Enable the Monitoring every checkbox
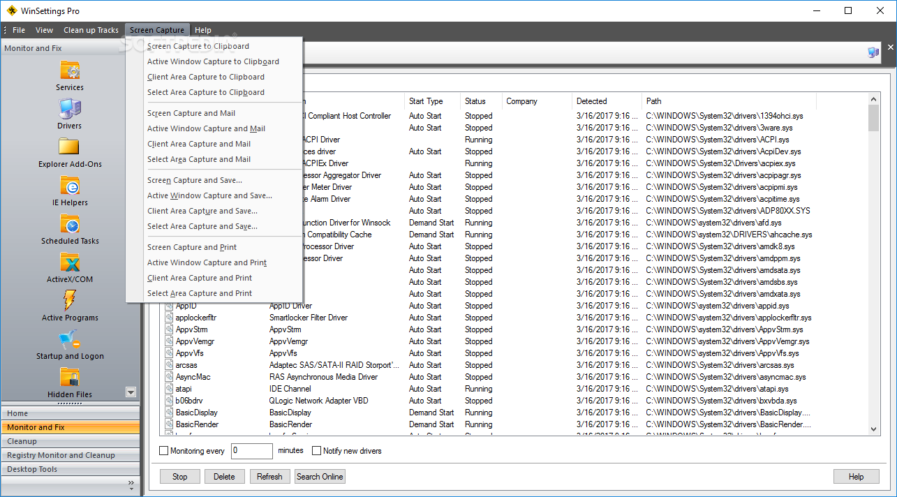897x497 pixels. pos(164,451)
